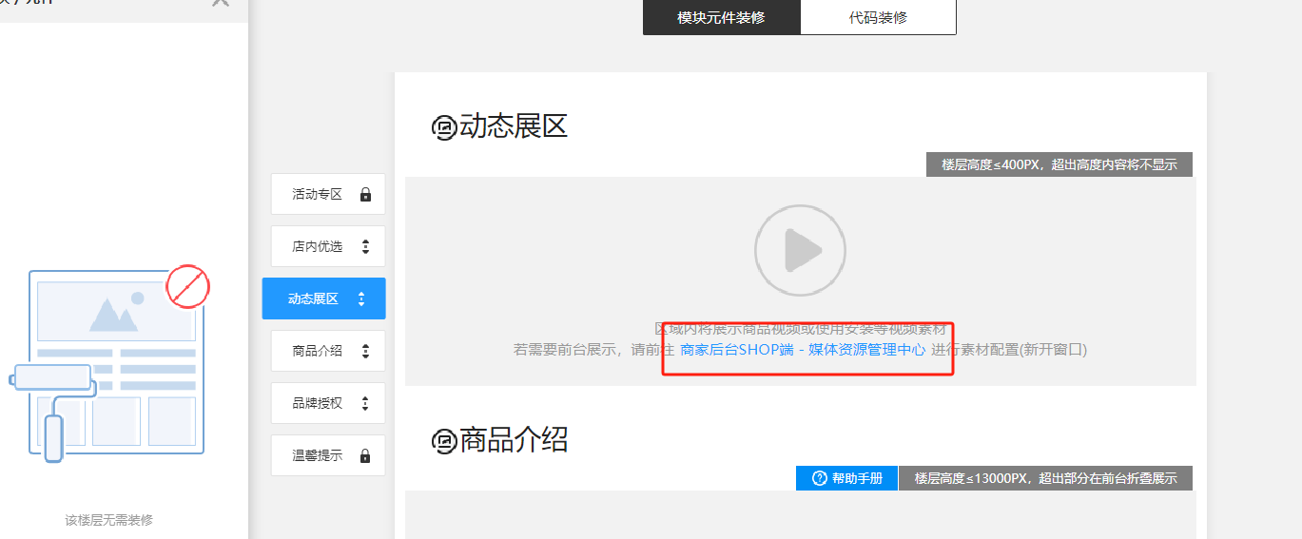Screen dimensions: 1302x539
Task: Open the 商家后台SHOP端 - 媒体资源管理中心 link
Action: (x=803, y=350)
